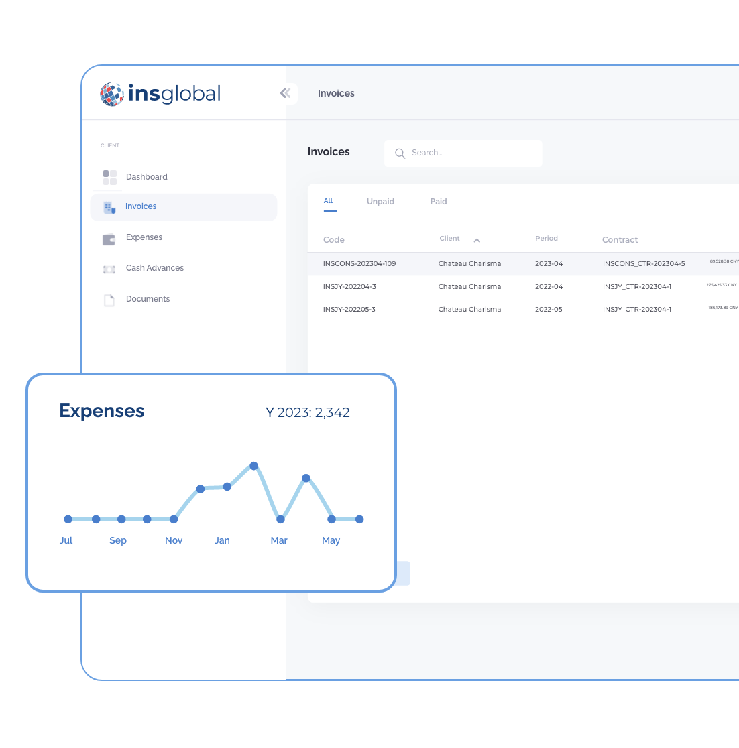This screenshot has height=748, width=739.
Task: Select the All invoices tab
Action: coord(329,201)
